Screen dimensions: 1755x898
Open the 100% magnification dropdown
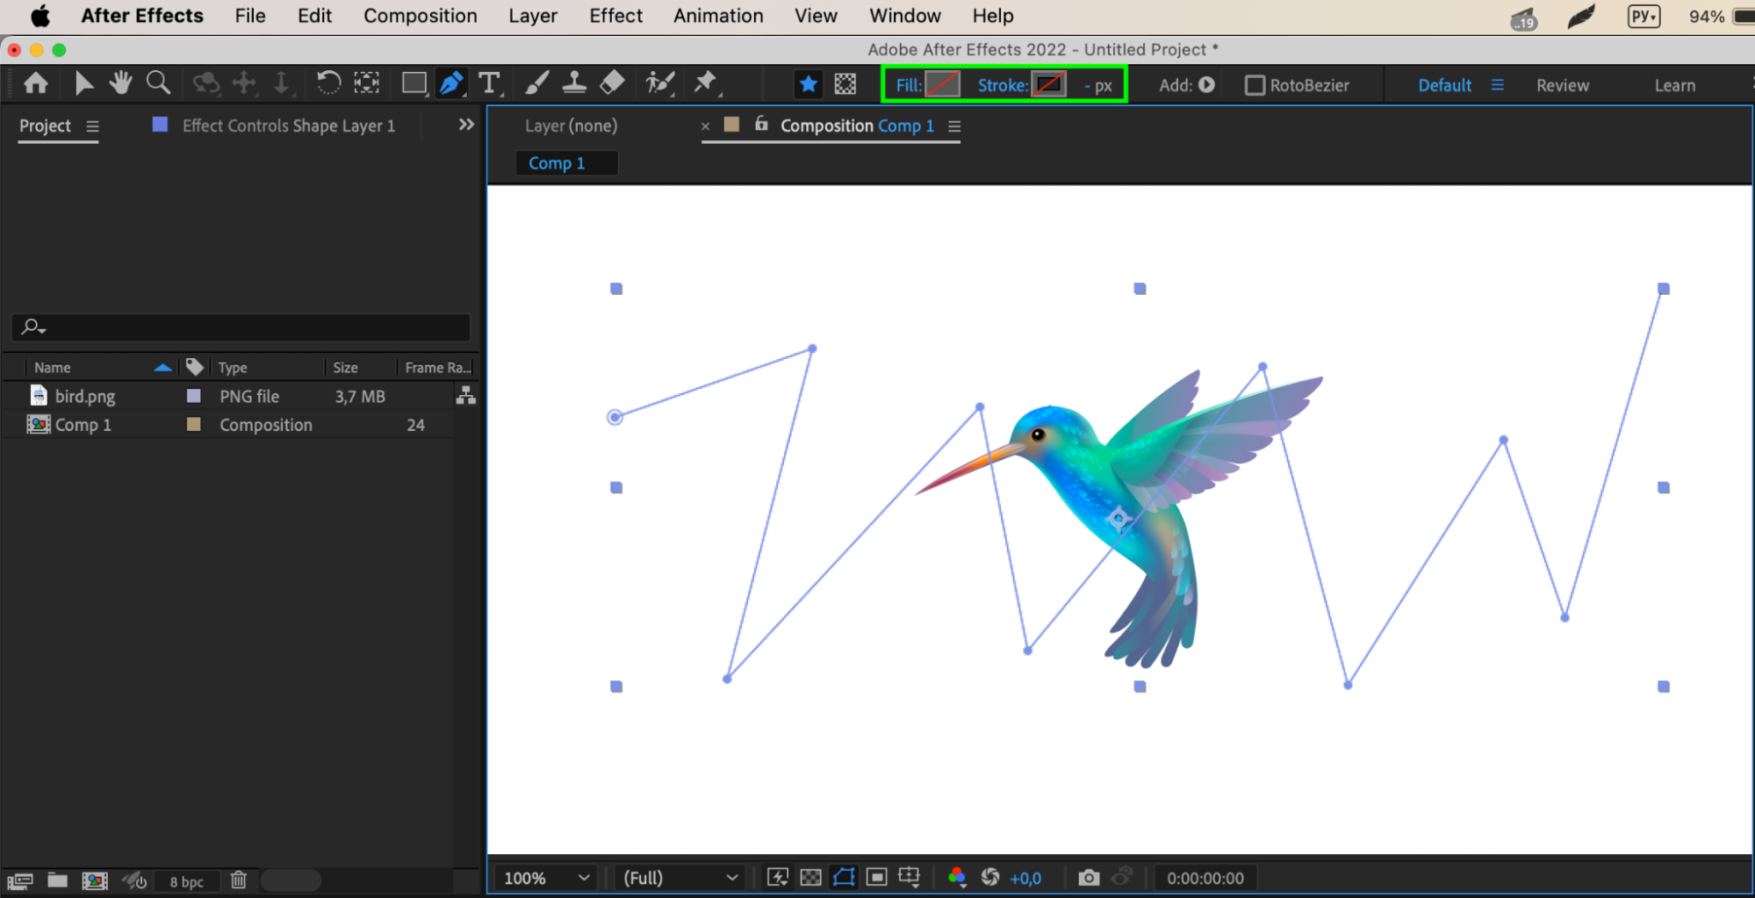pyautogui.click(x=545, y=877)
